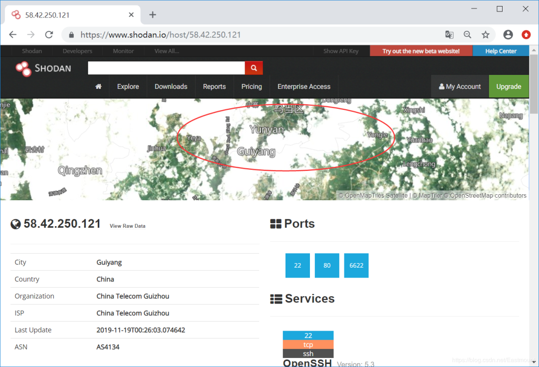This screenshot has width=539, height=367.
Task: Click the page vertical scrollbar thumb
Action: tap(534, 83)
